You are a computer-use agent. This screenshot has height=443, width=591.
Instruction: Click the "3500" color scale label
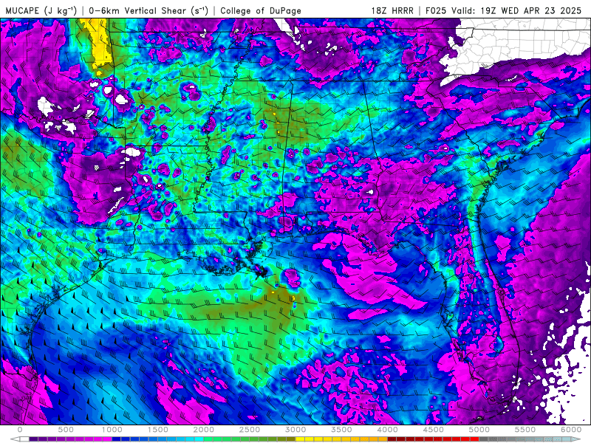point(342,430)
